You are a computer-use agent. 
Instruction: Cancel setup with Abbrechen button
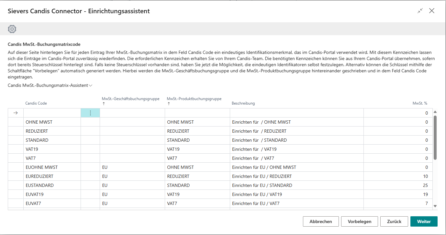[321, 221]
